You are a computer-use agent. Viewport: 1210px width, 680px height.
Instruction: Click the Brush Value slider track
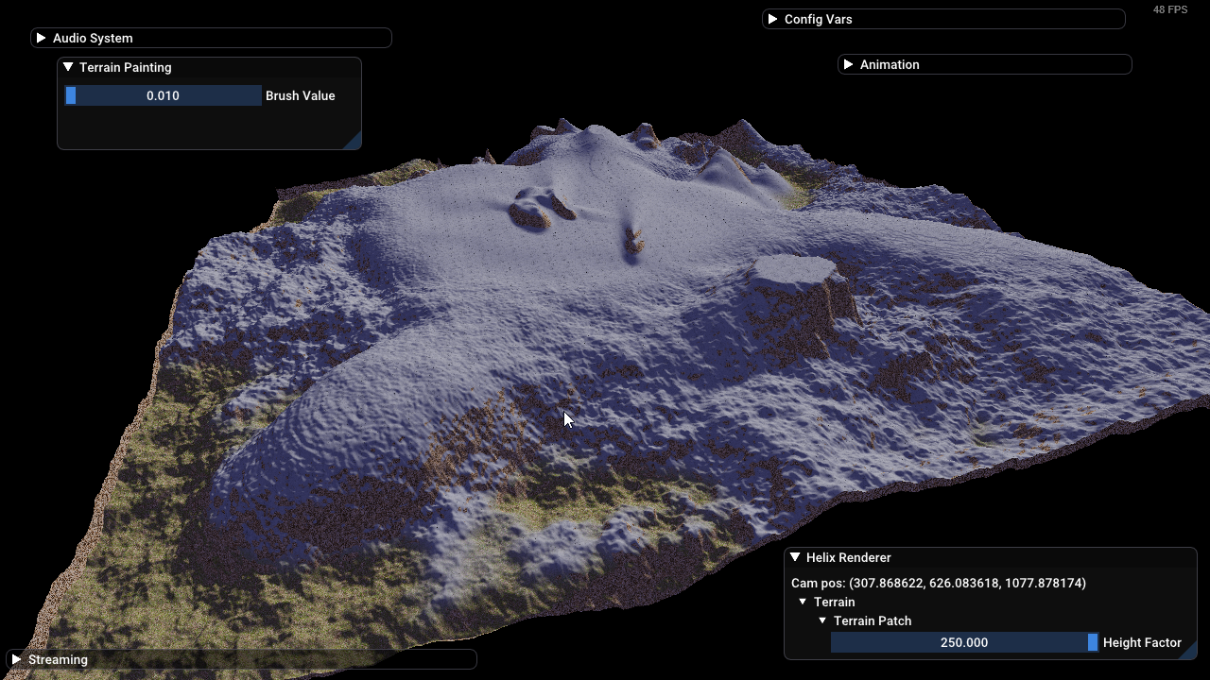pos(163,95)
